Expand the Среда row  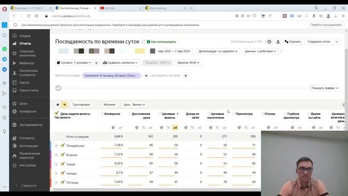56,164
